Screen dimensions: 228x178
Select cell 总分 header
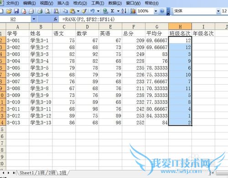[x=134, y=33]
